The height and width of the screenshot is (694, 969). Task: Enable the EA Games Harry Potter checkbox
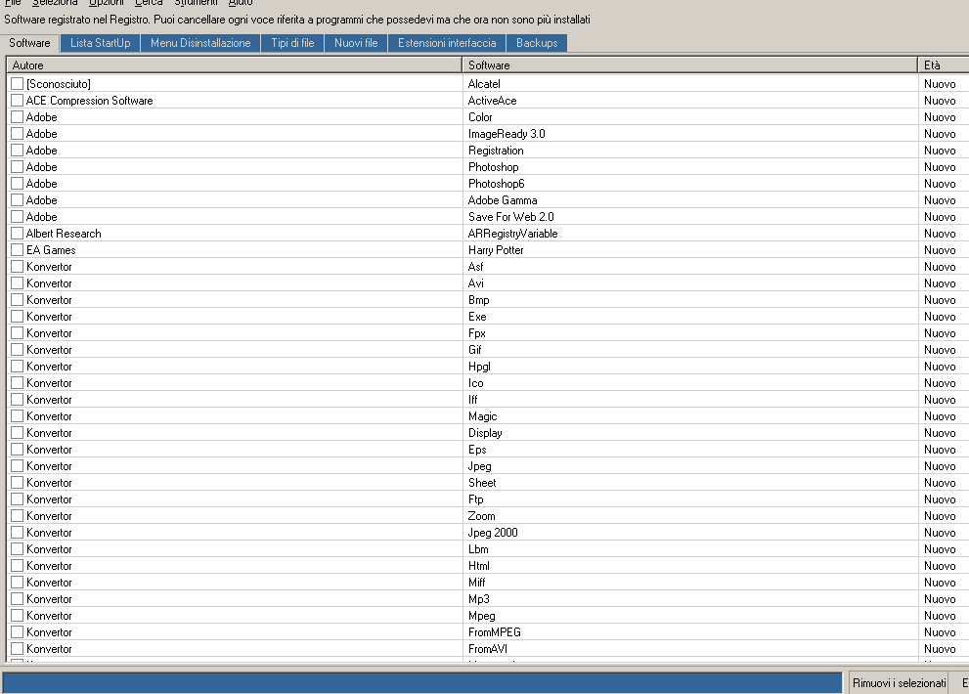click(x=17, y=250)
